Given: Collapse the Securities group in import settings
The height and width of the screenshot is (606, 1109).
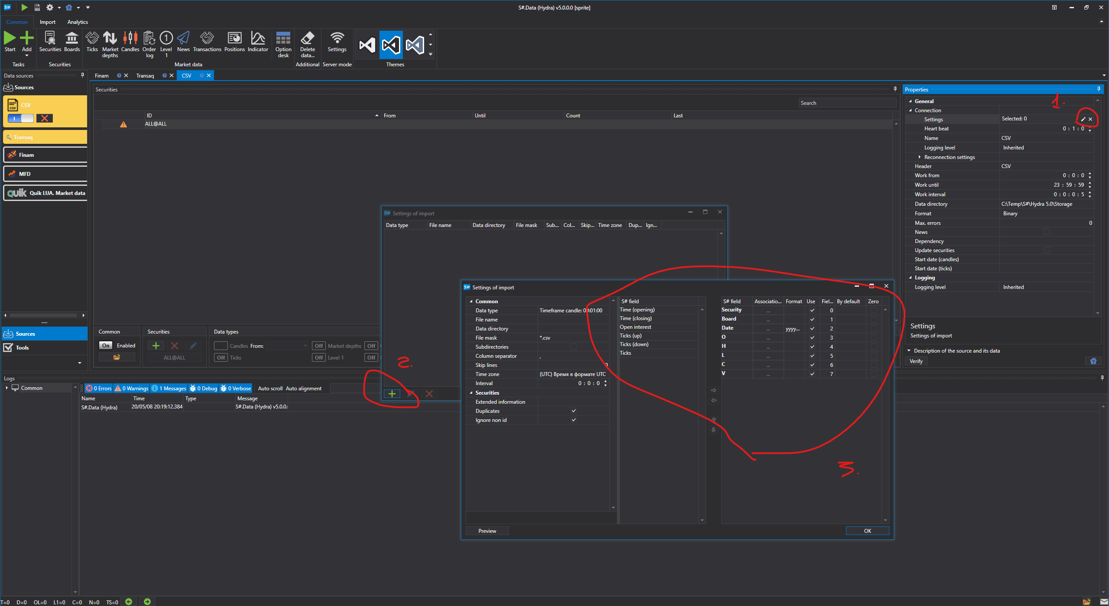Looking at the screenshot, I should coord(471,393).
